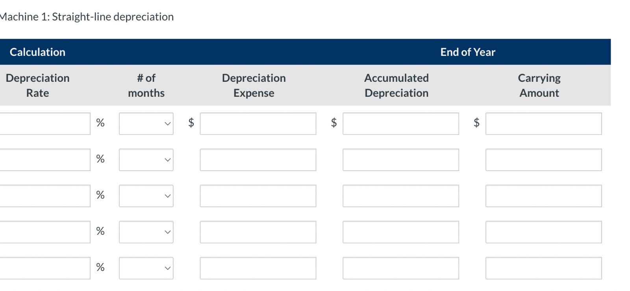Open the second row # of months dropdown
The height and width of the screenshot is (291, 630).
146,160
